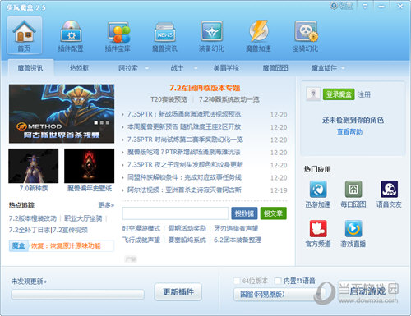Enable the 内置YY语音 checkbox
The height and width of the screenshot is (316, 411).
[x=278, y=281]
